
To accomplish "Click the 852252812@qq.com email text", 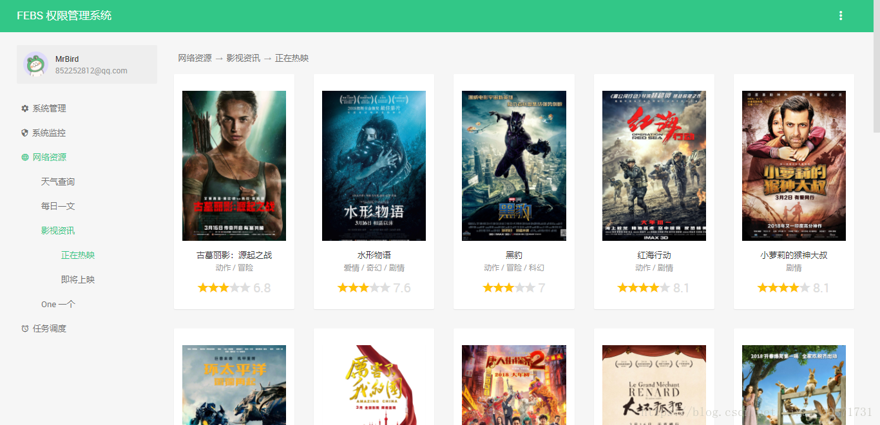I will point(91,71).
